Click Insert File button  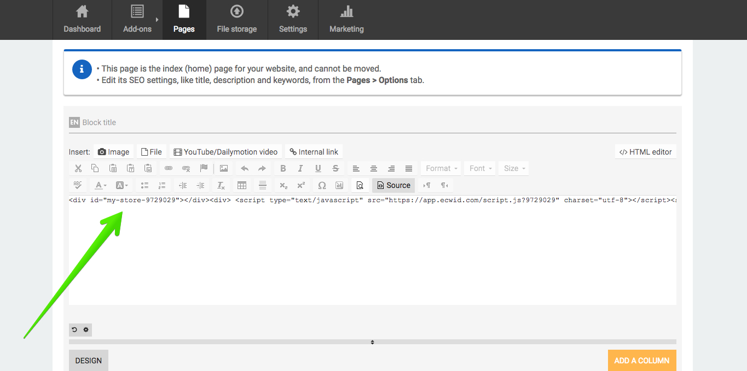[152, 152]
